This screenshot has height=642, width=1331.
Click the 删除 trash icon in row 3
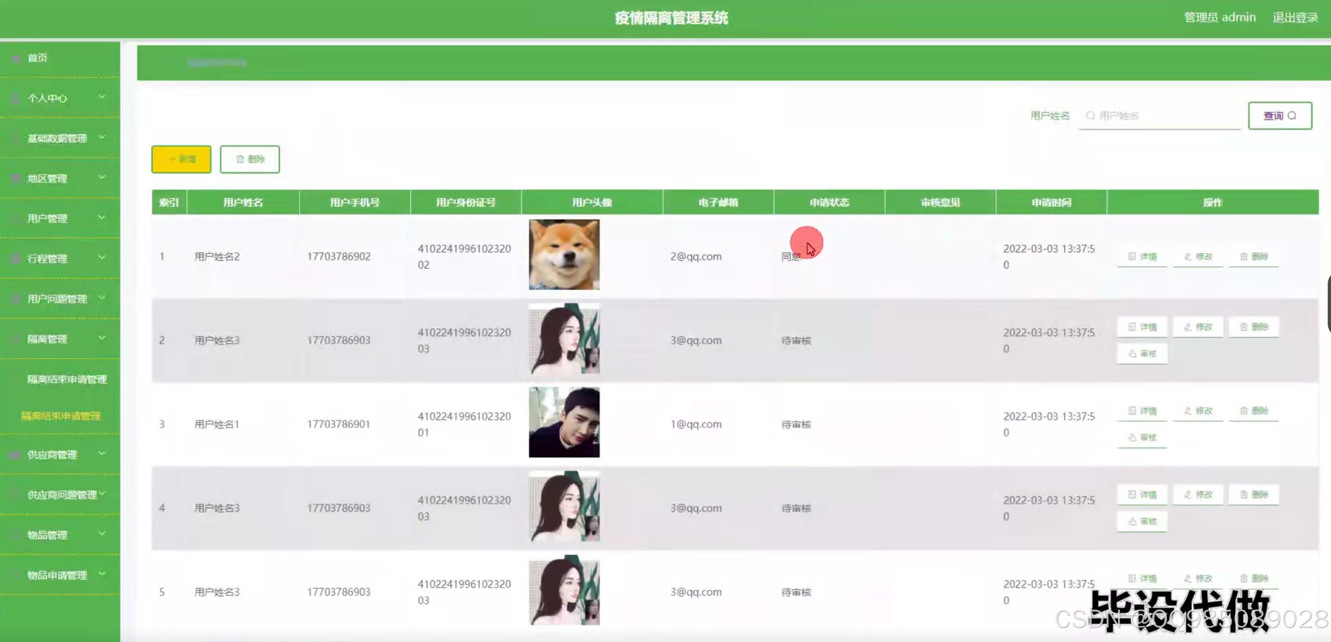tap(1253, 411)
